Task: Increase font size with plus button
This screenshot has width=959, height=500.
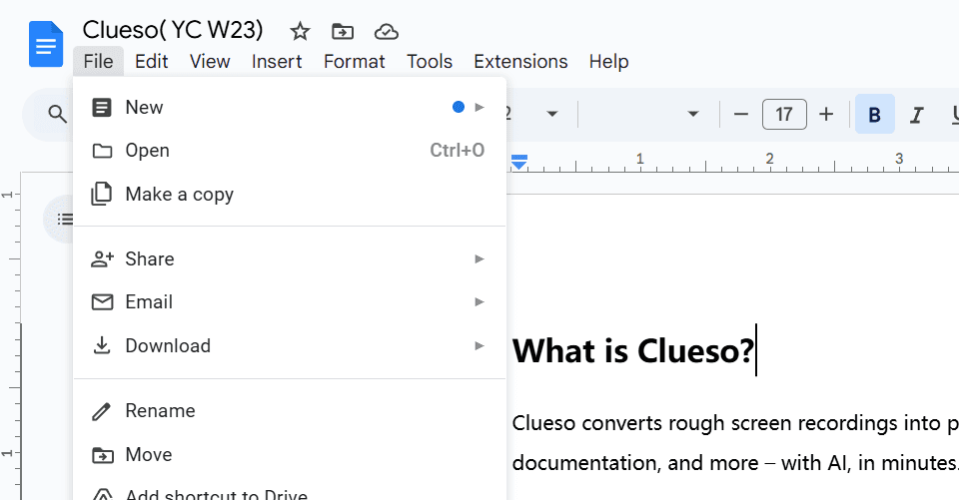Action: tap(826, 115)
